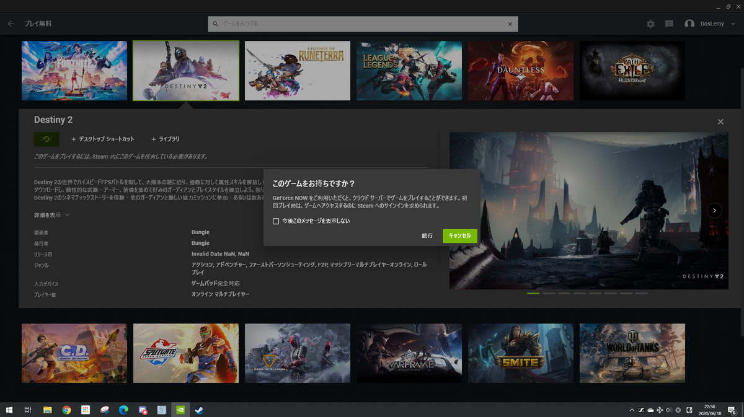The width and height of the screenshot is (744, 417).
Task: Click the プレイ無料 page title
Action: pyautogui.click(x=38, y=24)
